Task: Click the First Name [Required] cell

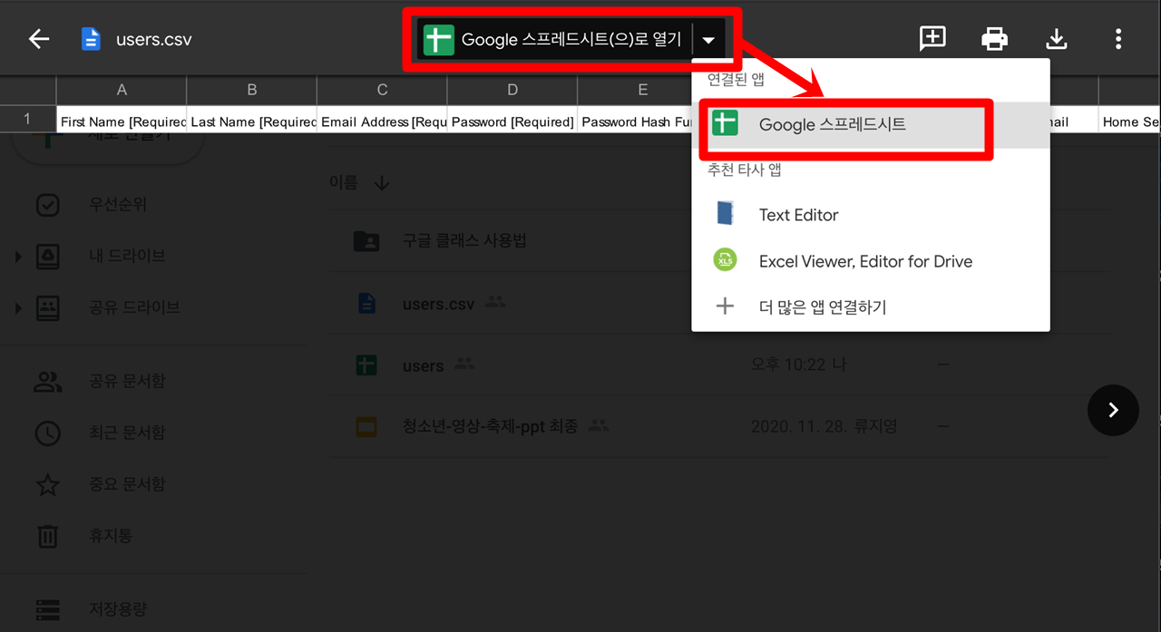Action: [x=122, y=122]
